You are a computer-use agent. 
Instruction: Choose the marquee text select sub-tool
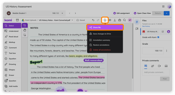click(x=25, y=35)
